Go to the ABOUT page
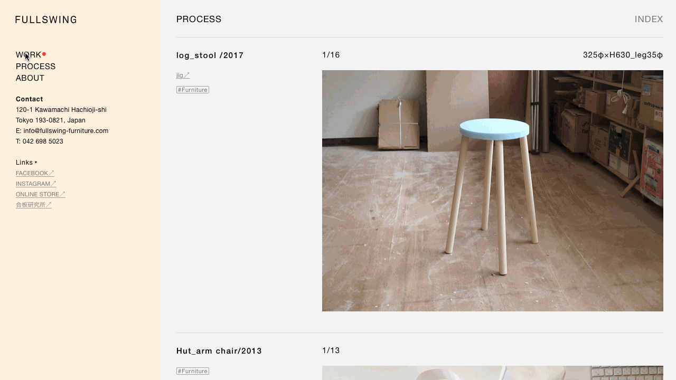Image resolution: width=676 pixels, height=380 pixels. click(30, 78)
